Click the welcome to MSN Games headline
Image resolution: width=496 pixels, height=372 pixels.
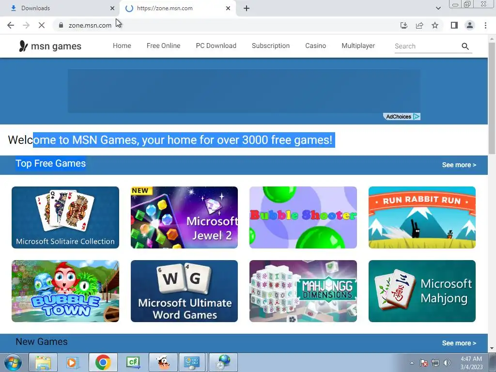click(x=170, y=140)
